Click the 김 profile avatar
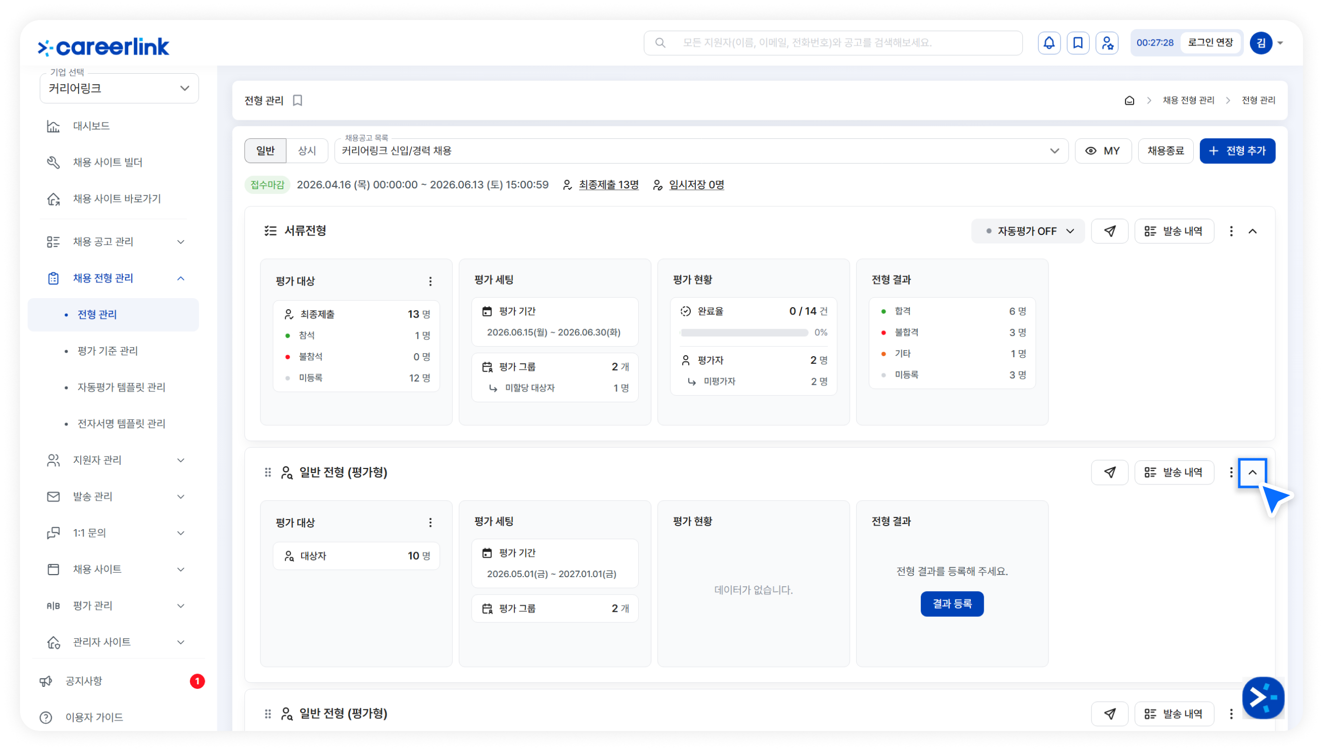The height and width of the screenshot is (751, 1323). pos(1261,43)
